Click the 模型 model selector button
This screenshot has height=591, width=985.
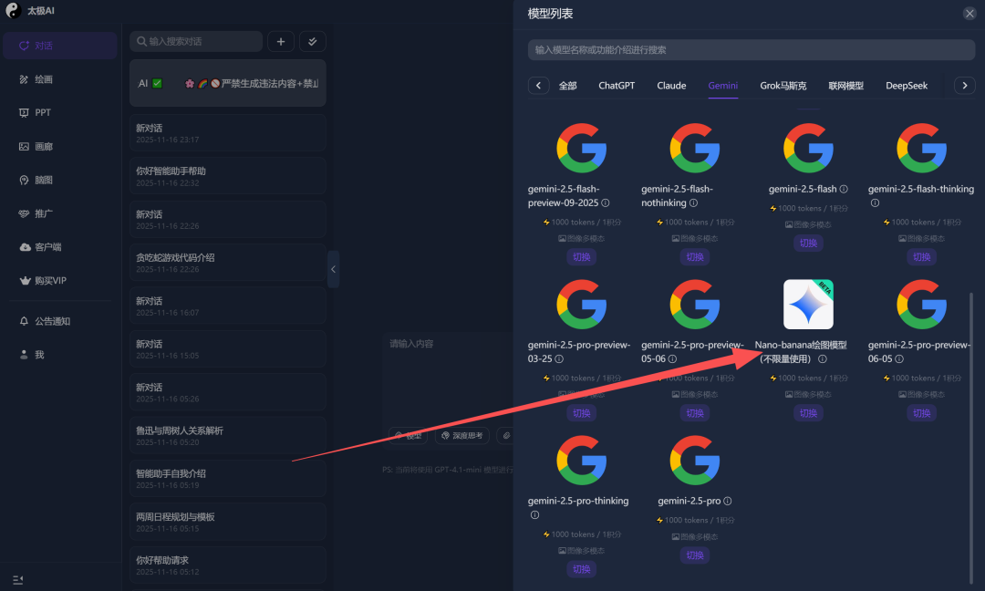pos(409,435)
